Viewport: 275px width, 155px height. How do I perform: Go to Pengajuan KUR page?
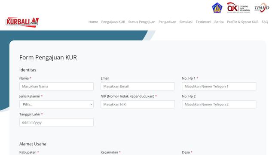point(113,22)
